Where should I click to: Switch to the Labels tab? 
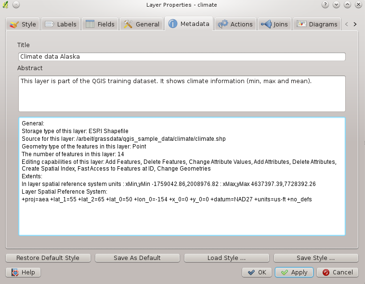pyautogui.click(x=61, y=24)
